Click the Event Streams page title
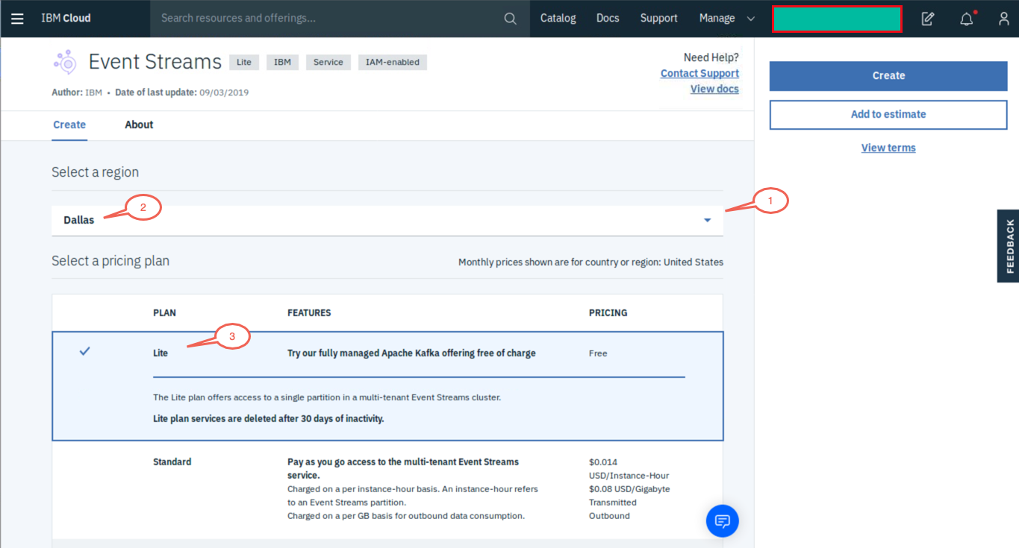This screenshot has width=1019, height=548. point(155,62)
